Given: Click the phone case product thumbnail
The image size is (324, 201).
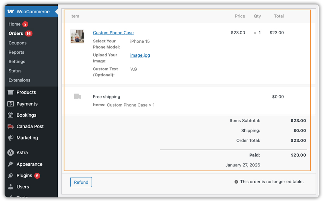Looking at the screenshot, I should tap(77, 37).
